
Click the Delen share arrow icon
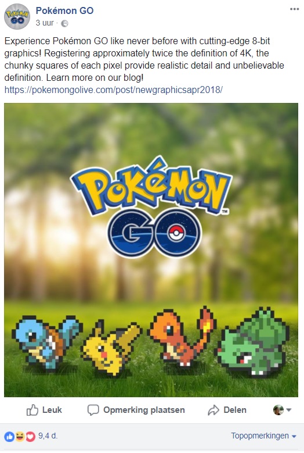tap(213, 410)
